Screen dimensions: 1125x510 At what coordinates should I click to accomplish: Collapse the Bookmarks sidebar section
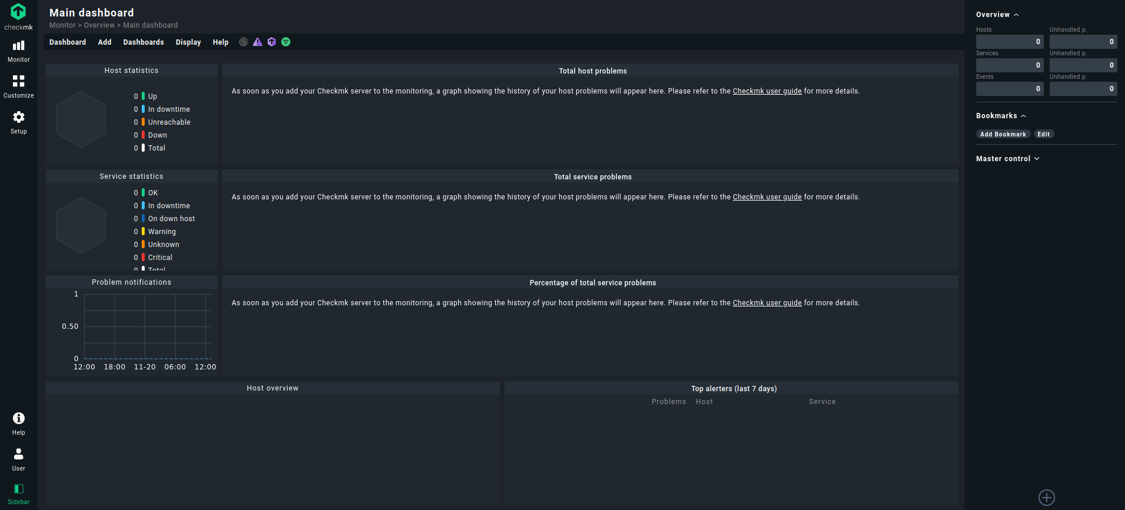[1001, 116]
